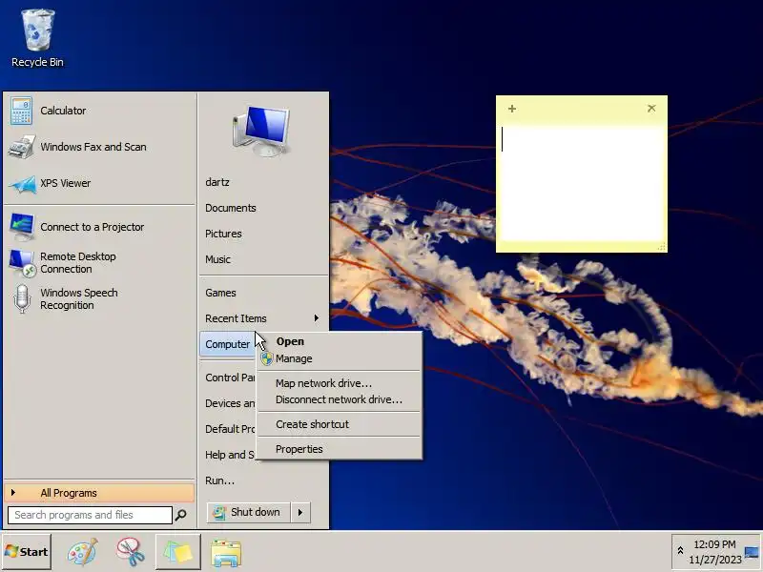
Task: Click the shield icon beside Manage
Action: (267, 358)
